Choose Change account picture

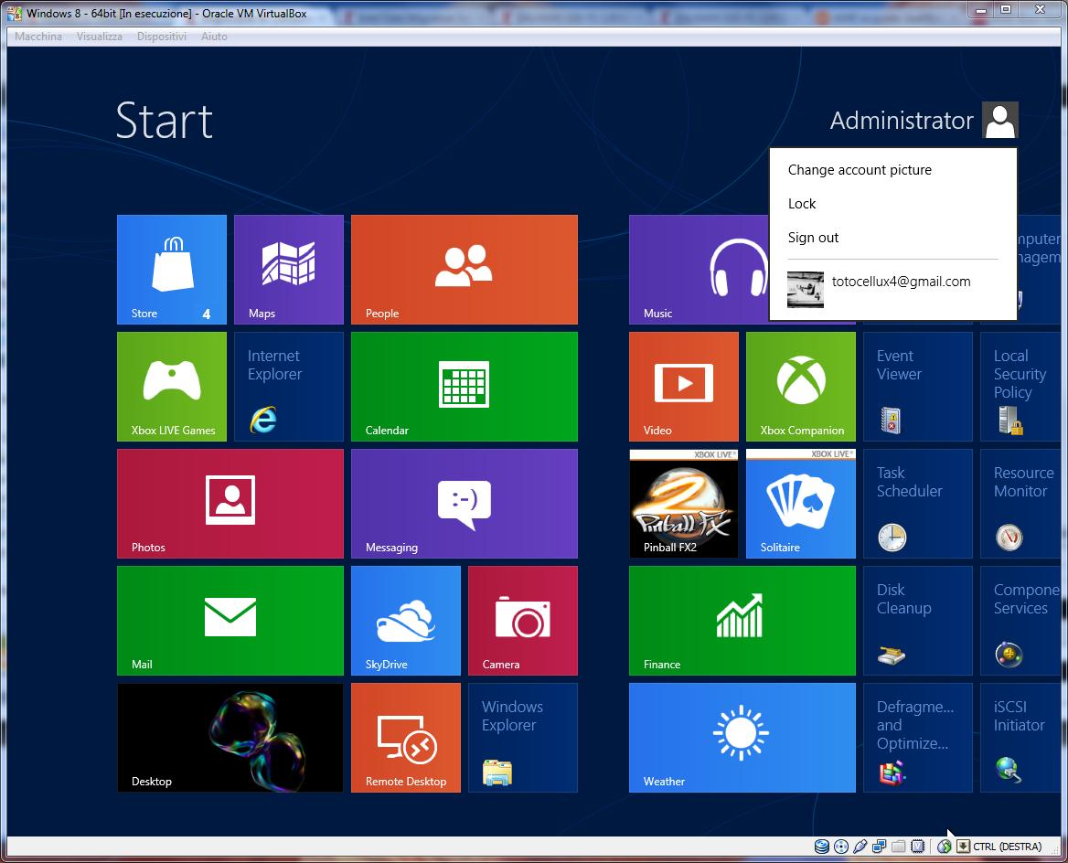[860, 170]
